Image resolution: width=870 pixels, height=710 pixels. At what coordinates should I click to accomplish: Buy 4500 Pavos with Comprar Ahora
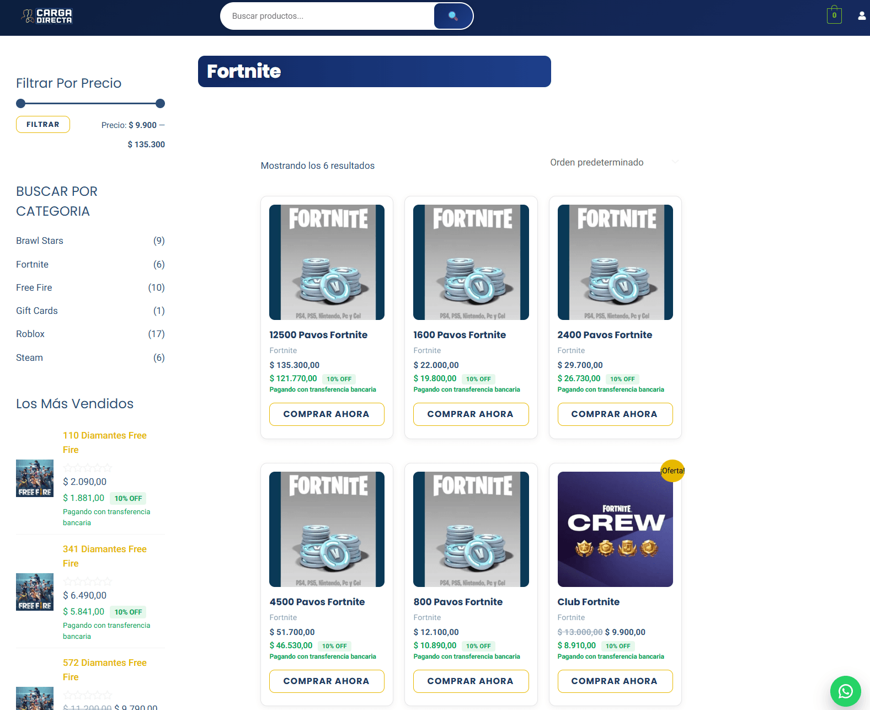[327, 681]
